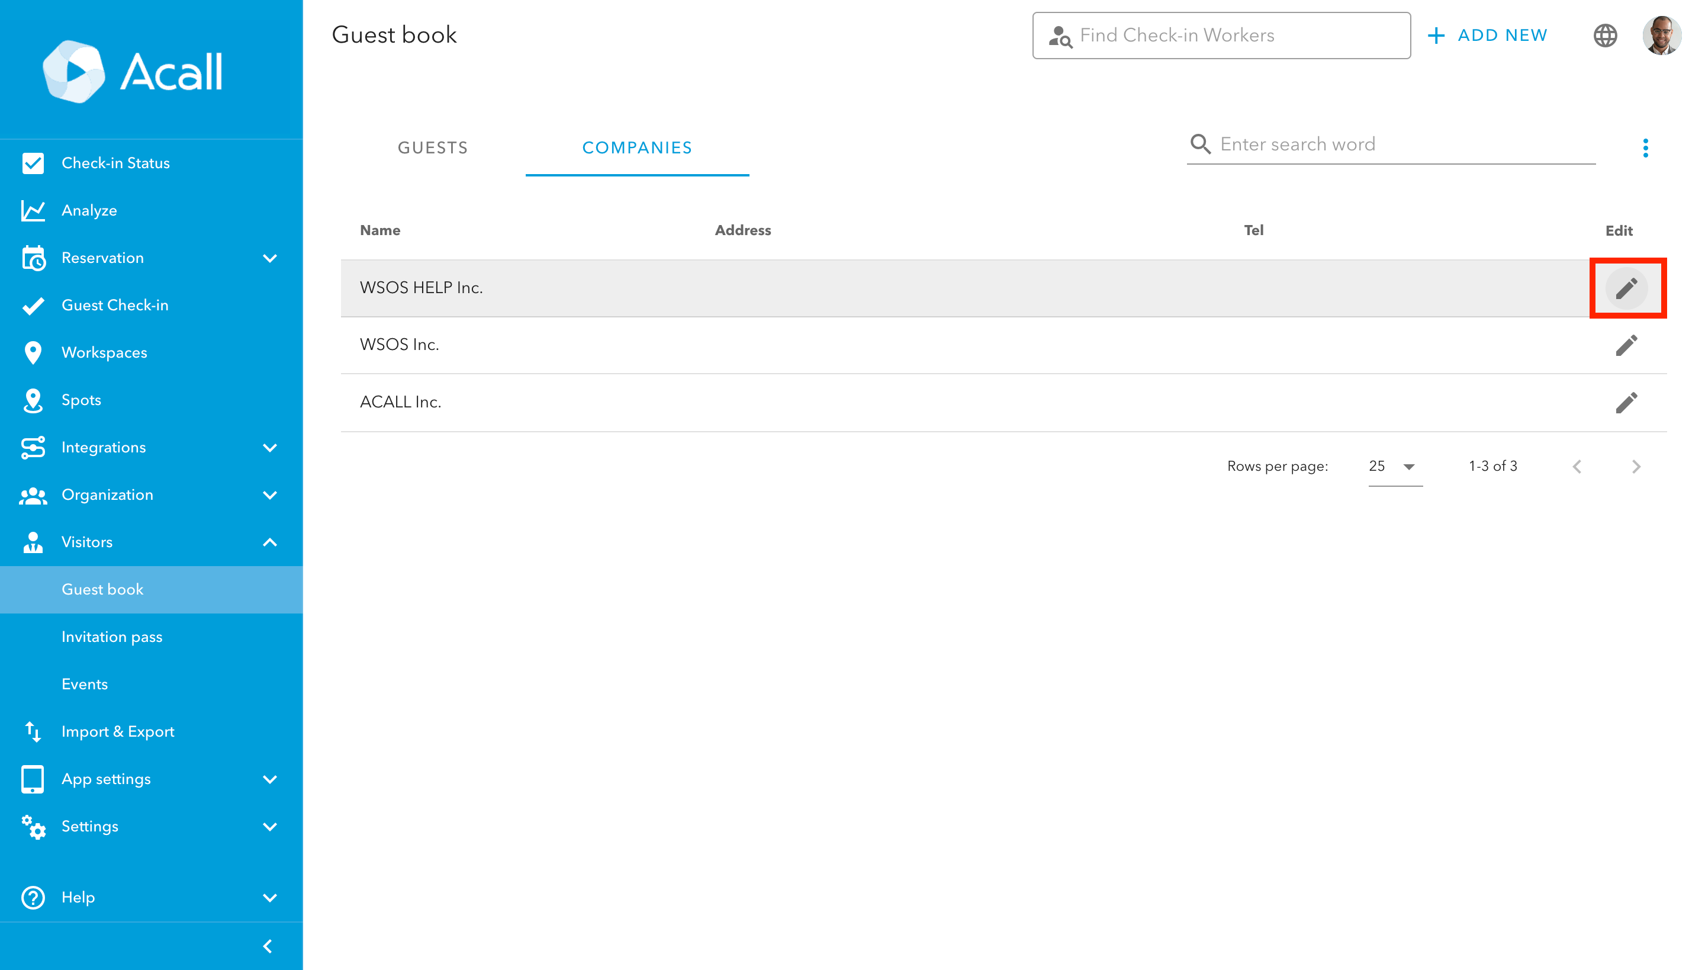Open Import & Export menu item
The width and height of the screenshot is (1705, 970).
(x=151, y=731)
